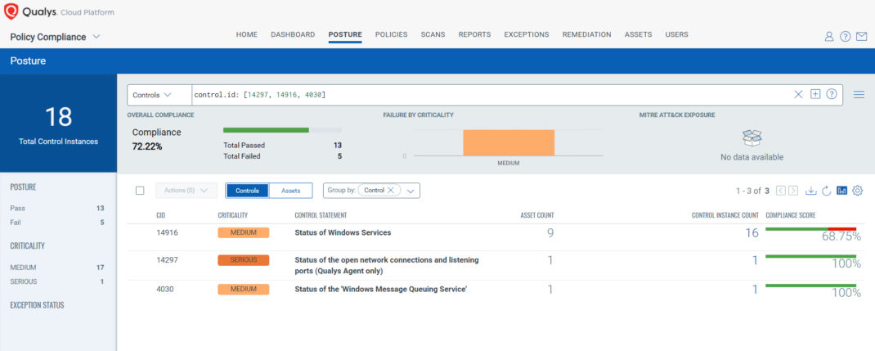The width and height of the screenshot is (875, 351).
Task: Expand the Policy Compliance module dropdown
Action: [96, 37]
